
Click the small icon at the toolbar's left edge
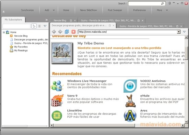(4, 12)
